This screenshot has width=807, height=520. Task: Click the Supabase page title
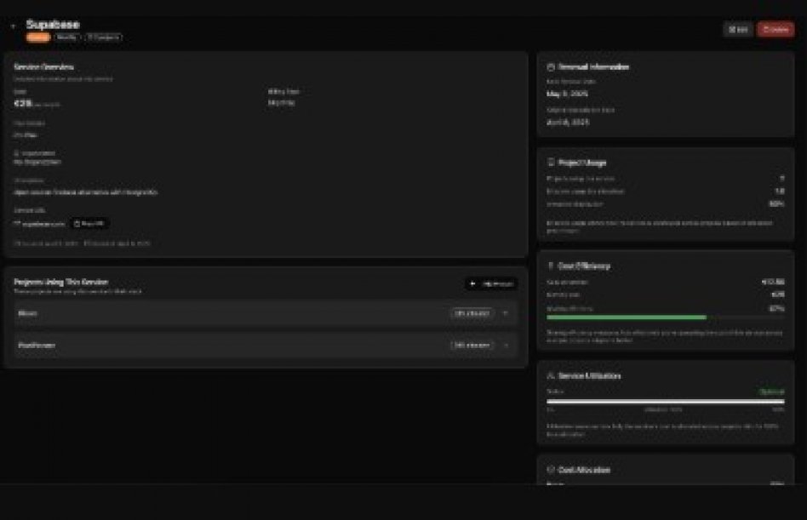click(53, 24)
